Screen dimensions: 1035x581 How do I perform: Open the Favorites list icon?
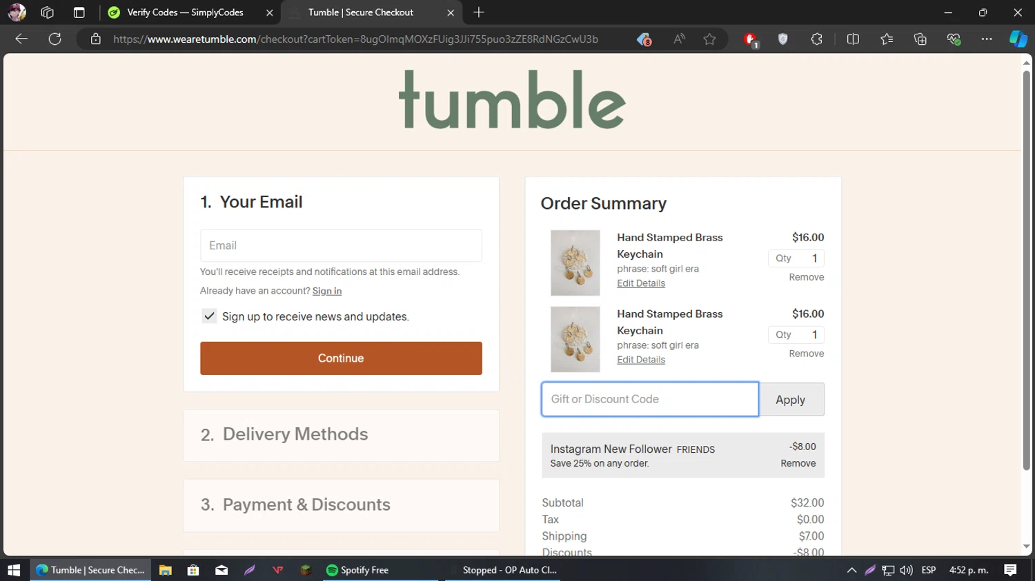tap(887, 39)
